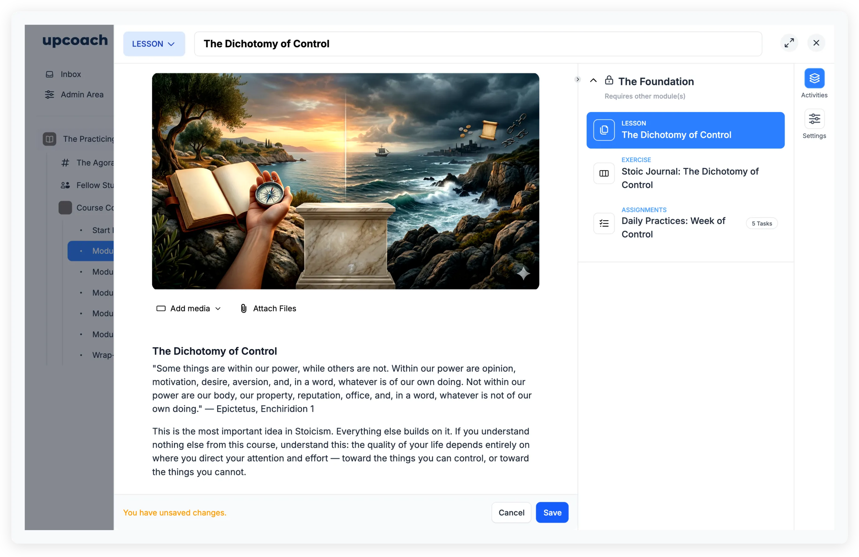Enter fullscreen with the expand icon
This screenshot has height=557, width=859.
coord(789,43)
